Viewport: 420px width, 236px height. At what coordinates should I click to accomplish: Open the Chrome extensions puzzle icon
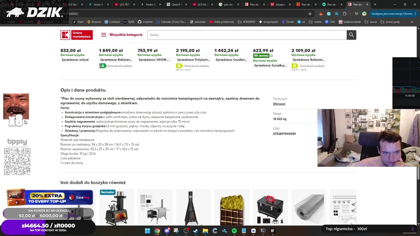click(345, 14)
